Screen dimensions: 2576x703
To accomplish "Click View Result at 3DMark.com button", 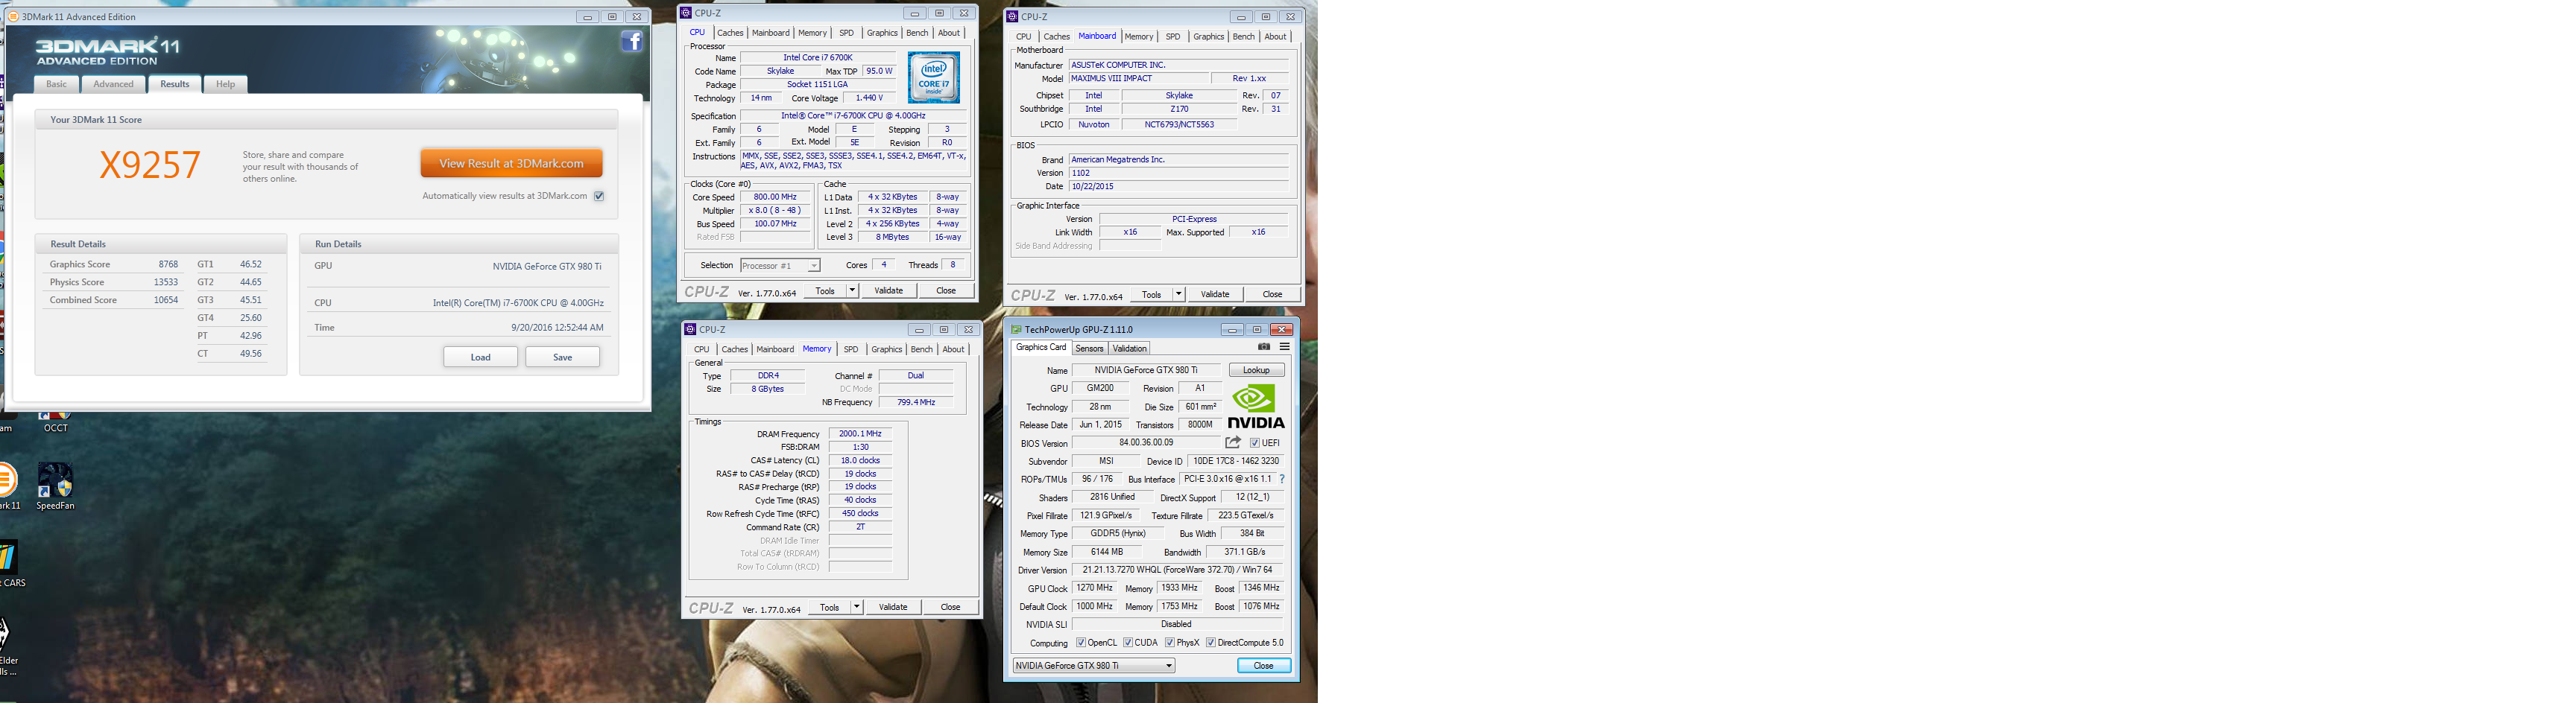I will [511, 164].
